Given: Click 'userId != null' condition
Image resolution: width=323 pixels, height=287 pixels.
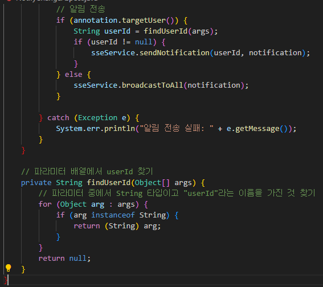Looking at the screenshot, I should pyautogui.click(x=121, y=42).
